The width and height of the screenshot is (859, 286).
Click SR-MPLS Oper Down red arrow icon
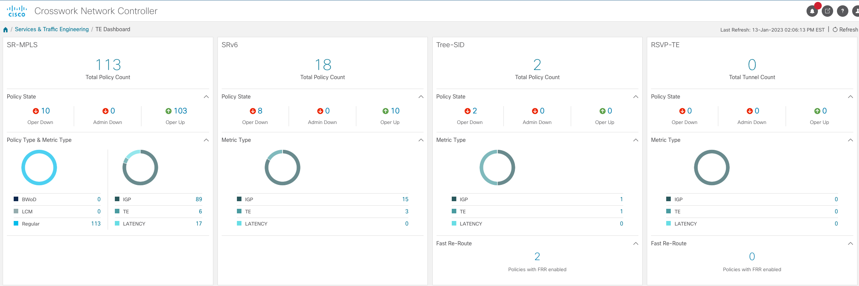36,111
